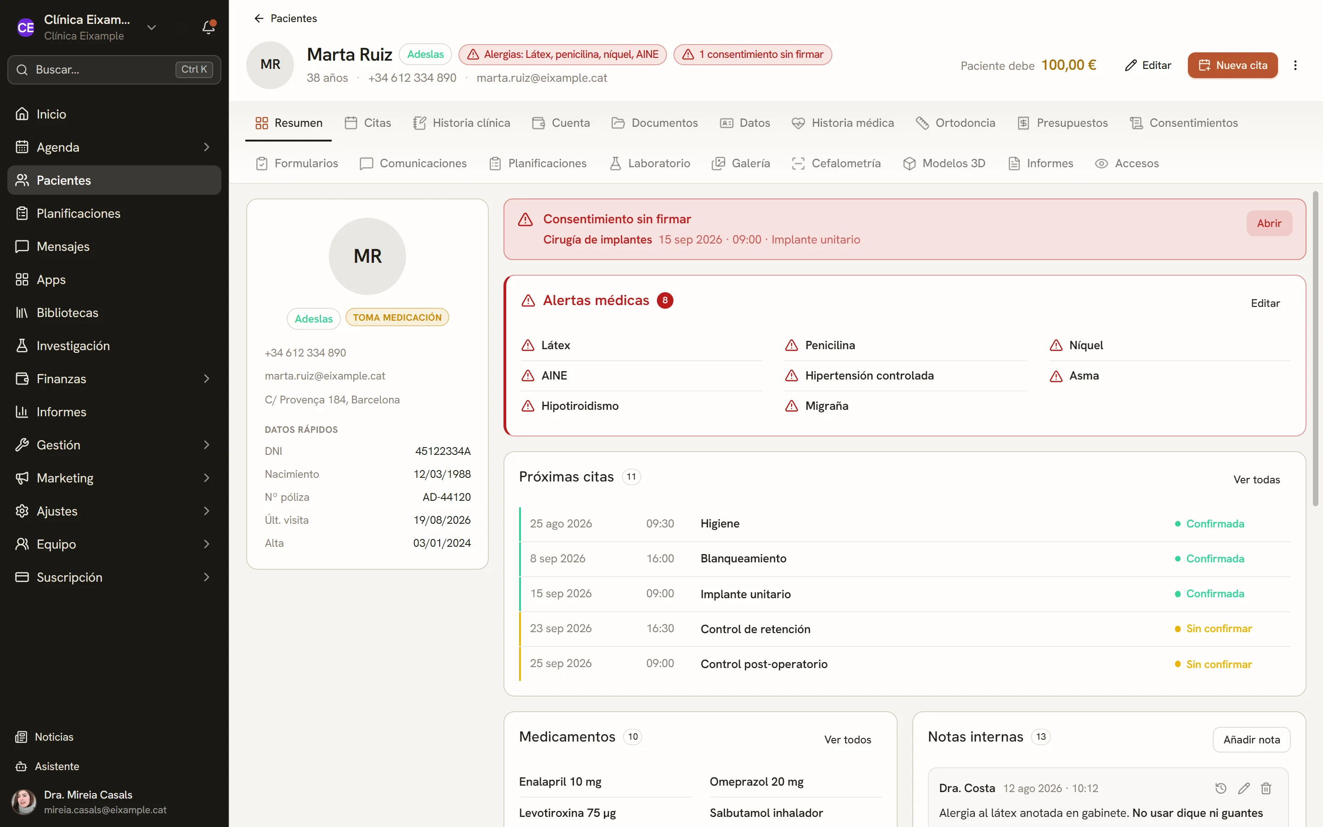This screenshot has height=827, width=1323.
Task: Open Apps from the sidebar
Action: 114,279
